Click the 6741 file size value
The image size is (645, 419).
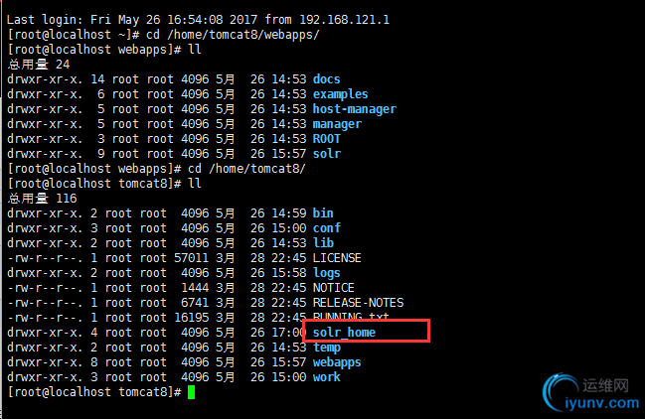click(195, 303)
